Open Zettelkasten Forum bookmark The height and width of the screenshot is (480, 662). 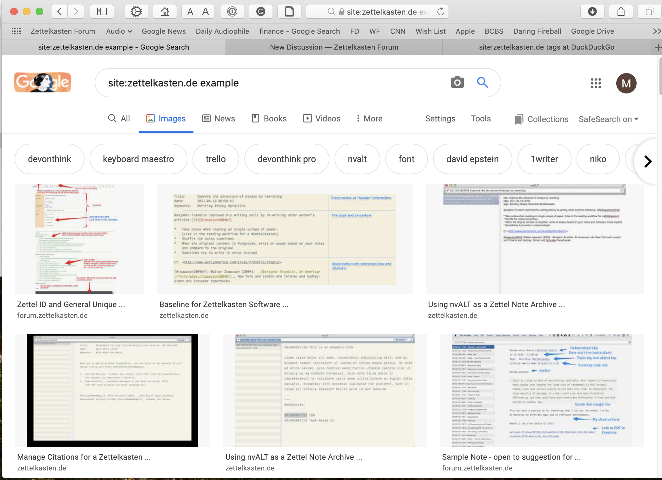point(63,31)
